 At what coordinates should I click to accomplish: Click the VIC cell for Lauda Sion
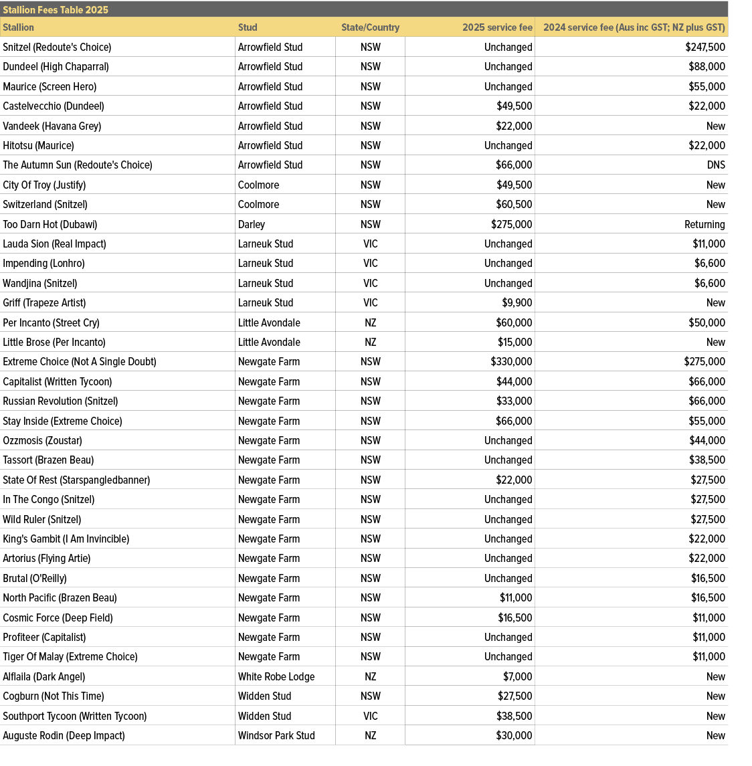point(370,244)
